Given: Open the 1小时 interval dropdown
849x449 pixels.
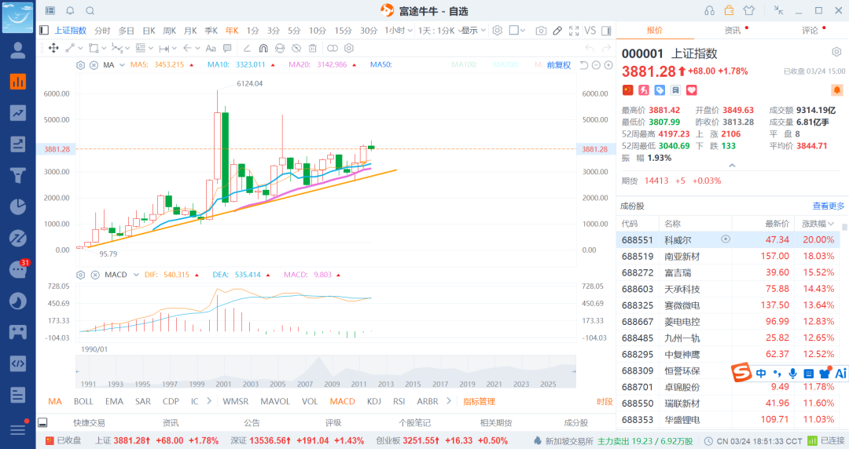Looking at the screenshot, I should coord(399,31).
